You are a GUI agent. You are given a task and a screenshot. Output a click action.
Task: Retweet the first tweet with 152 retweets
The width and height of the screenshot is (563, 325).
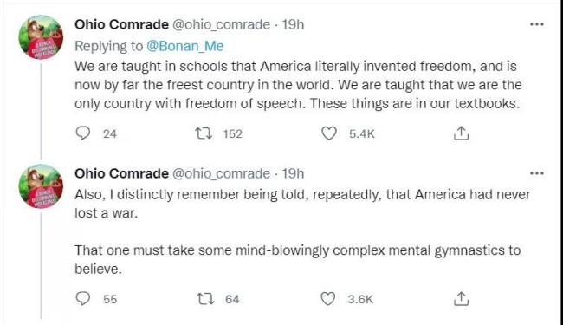204,133
